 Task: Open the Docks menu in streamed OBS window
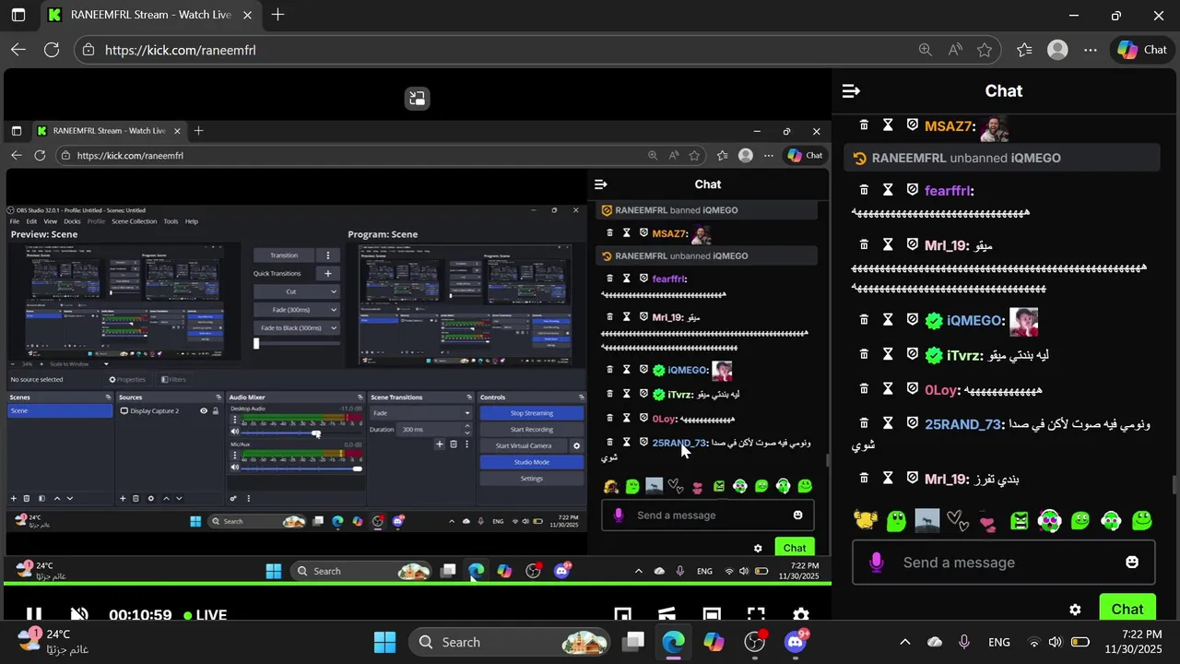[72, 221]
